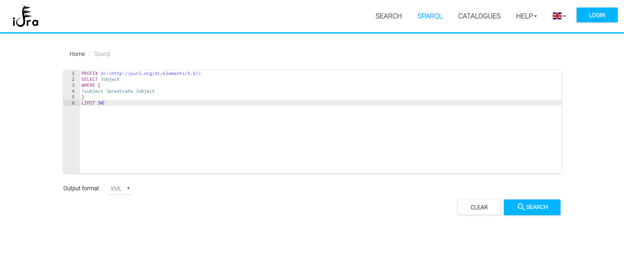Open the CATALOGUES page
Screen dimensions: 624x254
pyautogui.click(x=479, y=16)
